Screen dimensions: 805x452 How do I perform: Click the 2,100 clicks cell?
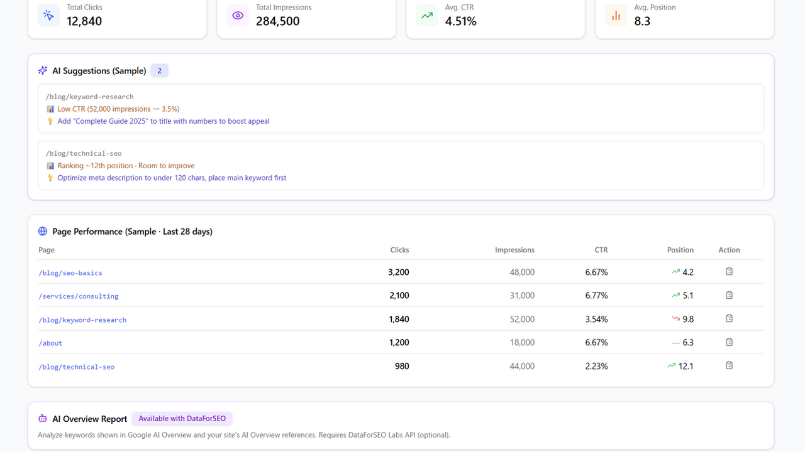click(399, 295)
